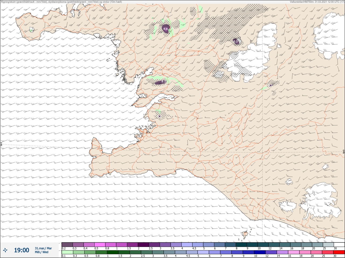Select top legend pale grey swatch between 25 and 30
The image size is (345, 258).
[328, 245]
